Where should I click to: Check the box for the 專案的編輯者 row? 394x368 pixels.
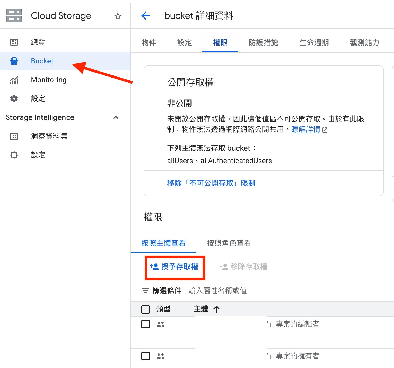[146, 324]
